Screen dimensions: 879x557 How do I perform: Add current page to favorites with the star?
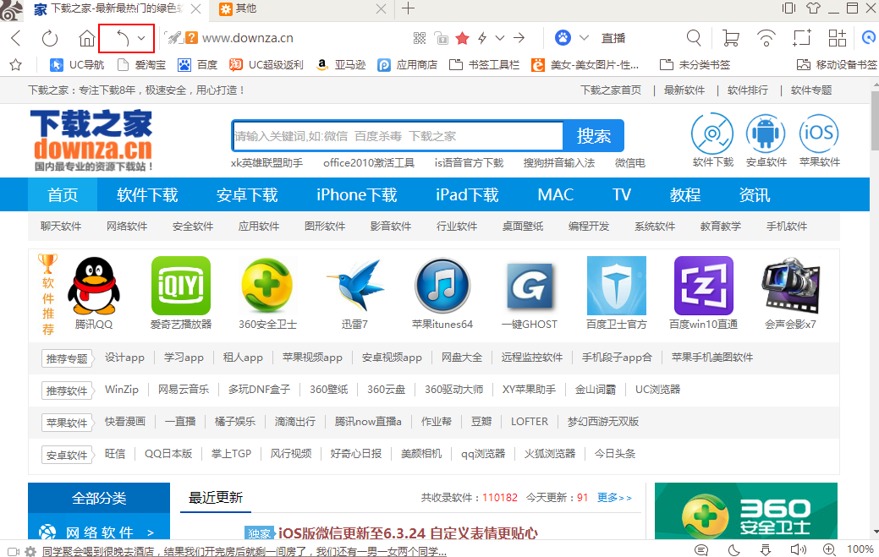462,38
